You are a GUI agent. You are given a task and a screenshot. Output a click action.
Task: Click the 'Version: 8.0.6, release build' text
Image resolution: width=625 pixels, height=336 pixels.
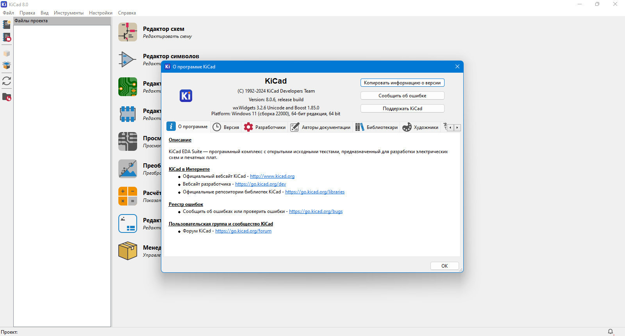pyautogui.click(x=276, y=100)
